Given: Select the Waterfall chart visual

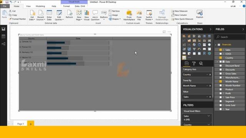Looking at the screenshot, I should 184,45.
